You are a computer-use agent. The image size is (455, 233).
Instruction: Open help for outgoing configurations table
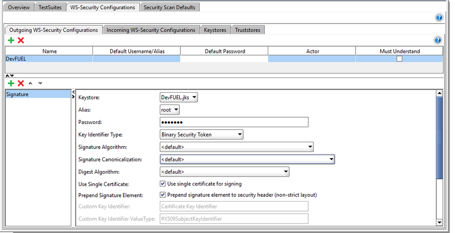(438, 41)
